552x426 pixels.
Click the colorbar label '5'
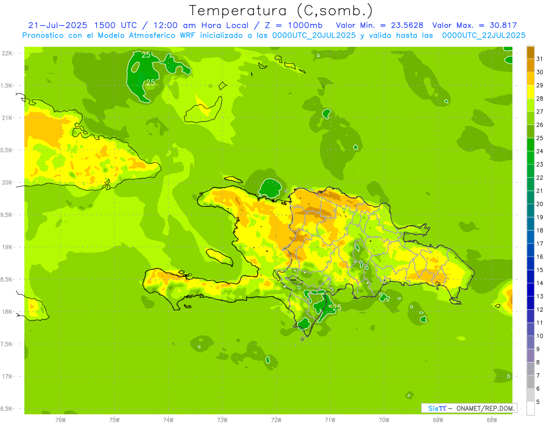539,402
